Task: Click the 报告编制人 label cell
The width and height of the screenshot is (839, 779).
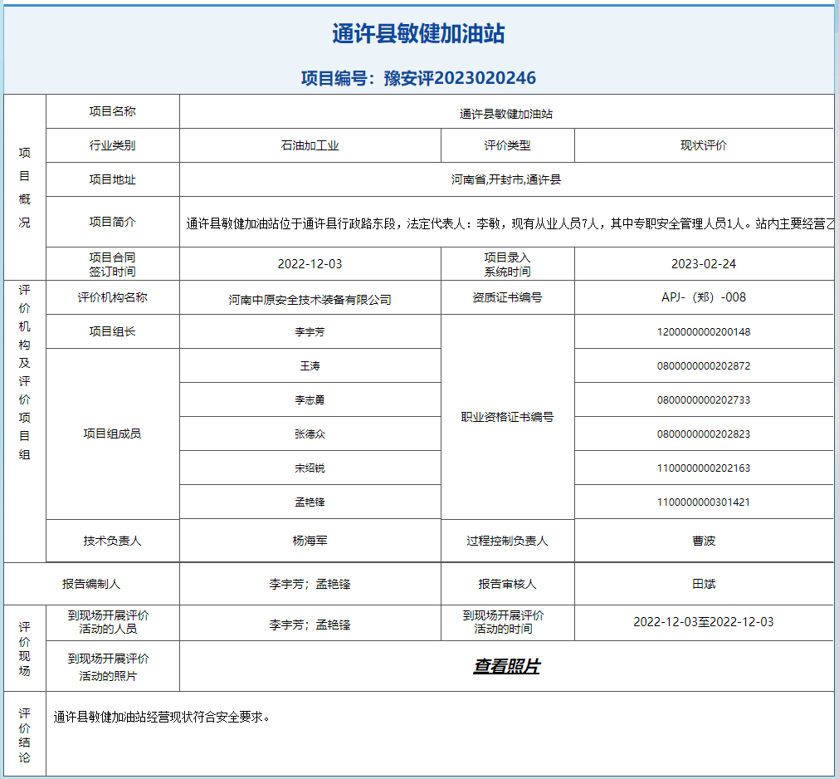Action: tap(91, 584)
